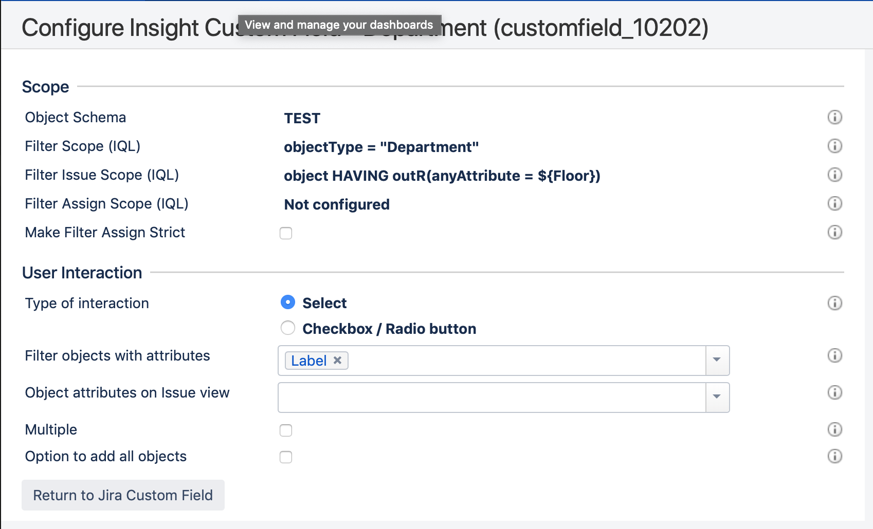
Task: Click the info icon next to Object Schema
Action: pyautogui.click(x=835, y=117)
